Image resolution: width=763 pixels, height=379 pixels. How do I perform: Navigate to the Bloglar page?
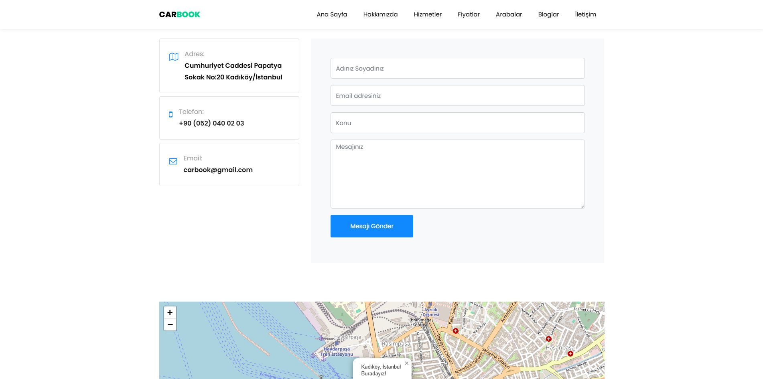click(x=548, y=14)
